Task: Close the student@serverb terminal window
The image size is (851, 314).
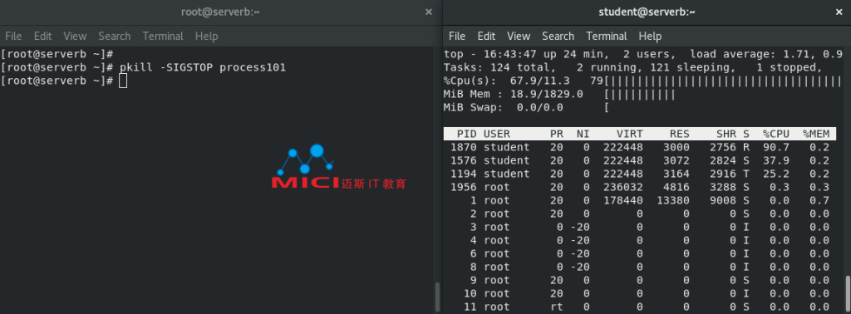Action: (839, 12)
